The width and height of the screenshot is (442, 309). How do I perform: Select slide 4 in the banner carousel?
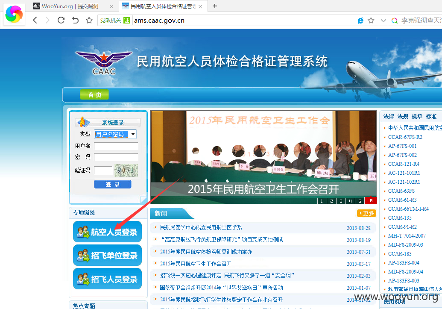coord(350,201)
